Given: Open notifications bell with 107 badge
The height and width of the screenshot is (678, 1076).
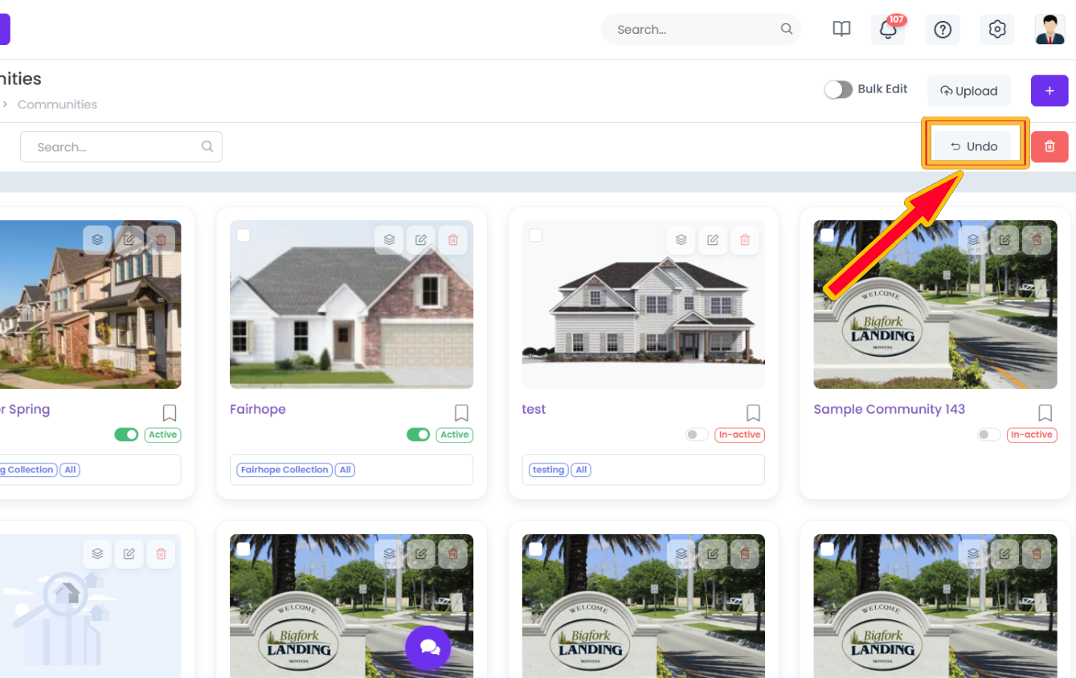Looking at the screenshot, I should [888, 30].
